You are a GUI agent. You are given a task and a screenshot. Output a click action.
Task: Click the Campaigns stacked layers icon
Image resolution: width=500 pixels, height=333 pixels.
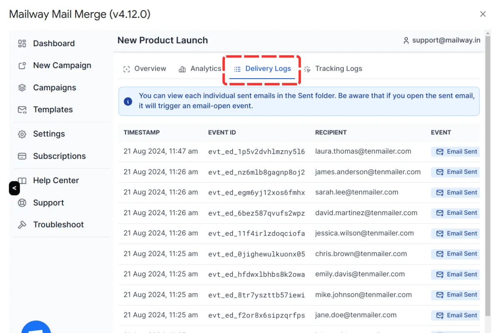tap(22, 88)
